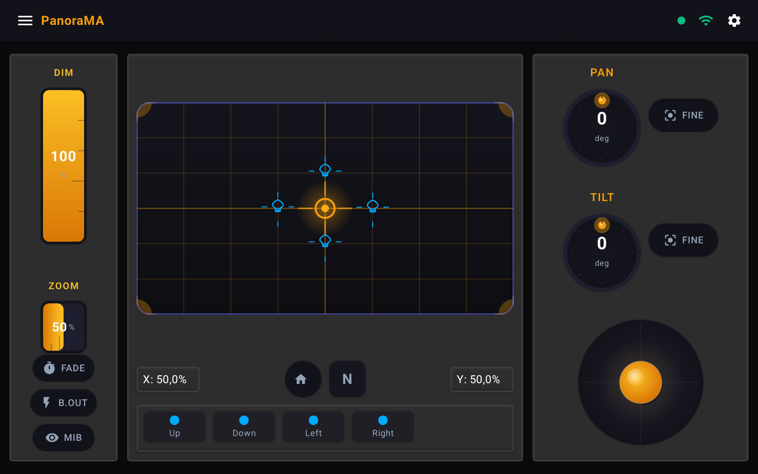
Task: Select the Right preset
Action: point(383,427)
